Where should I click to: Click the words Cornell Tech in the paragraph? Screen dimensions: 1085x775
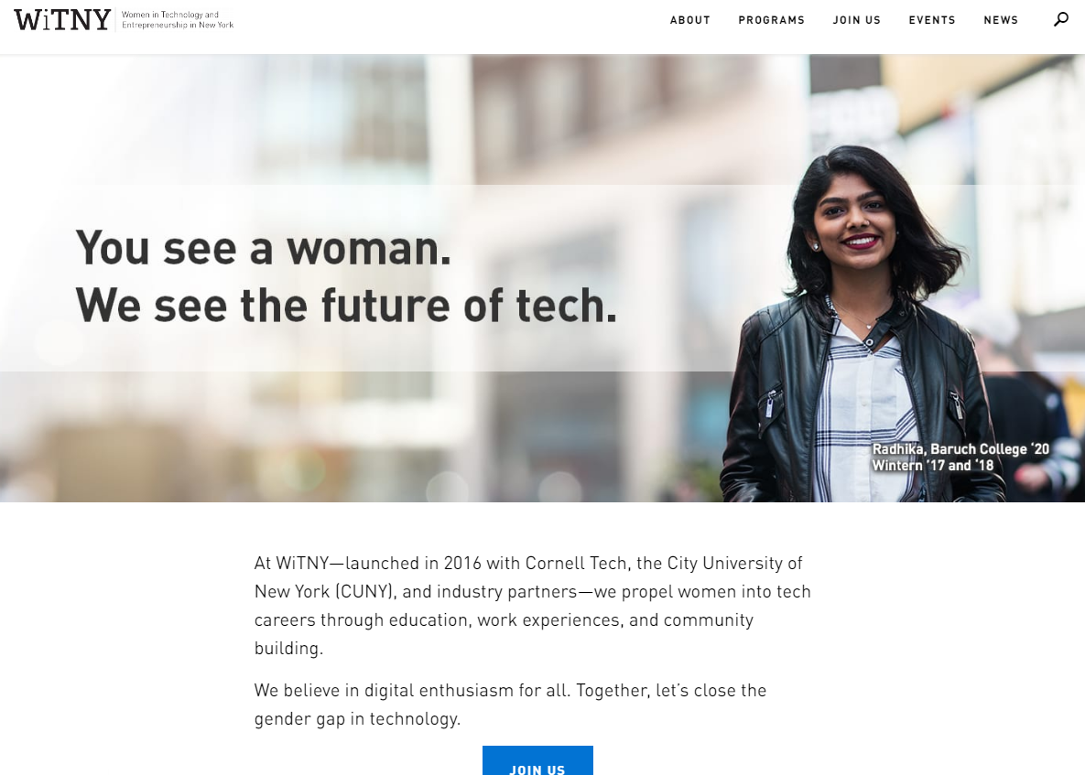click(x=576, y=564)
